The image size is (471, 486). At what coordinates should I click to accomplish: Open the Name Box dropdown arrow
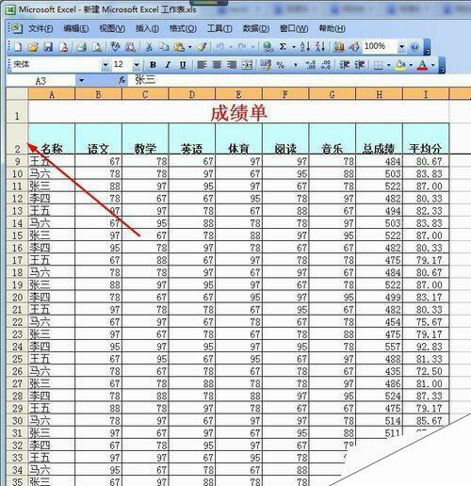[81, 81]
